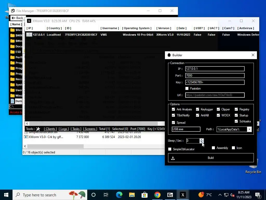The height and width of the screenshot is (200, 266).
Task: Uncheck the Spread option
Action: 173,122
